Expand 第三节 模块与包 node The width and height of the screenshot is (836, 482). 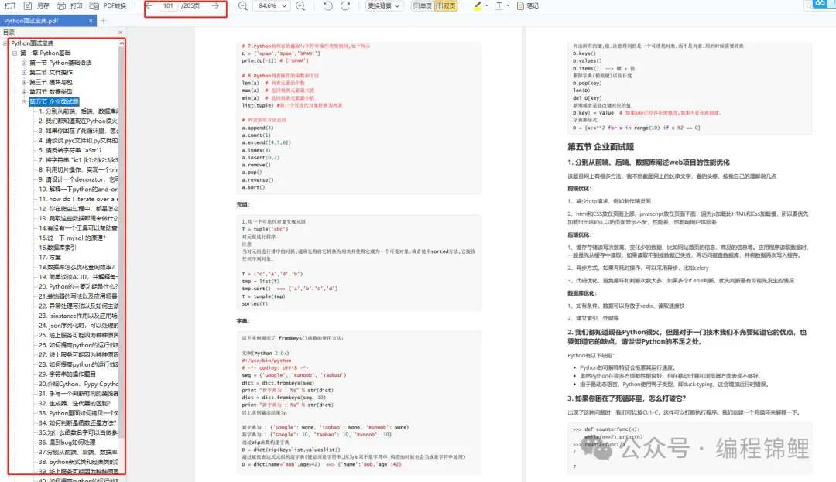pos(24,82)
